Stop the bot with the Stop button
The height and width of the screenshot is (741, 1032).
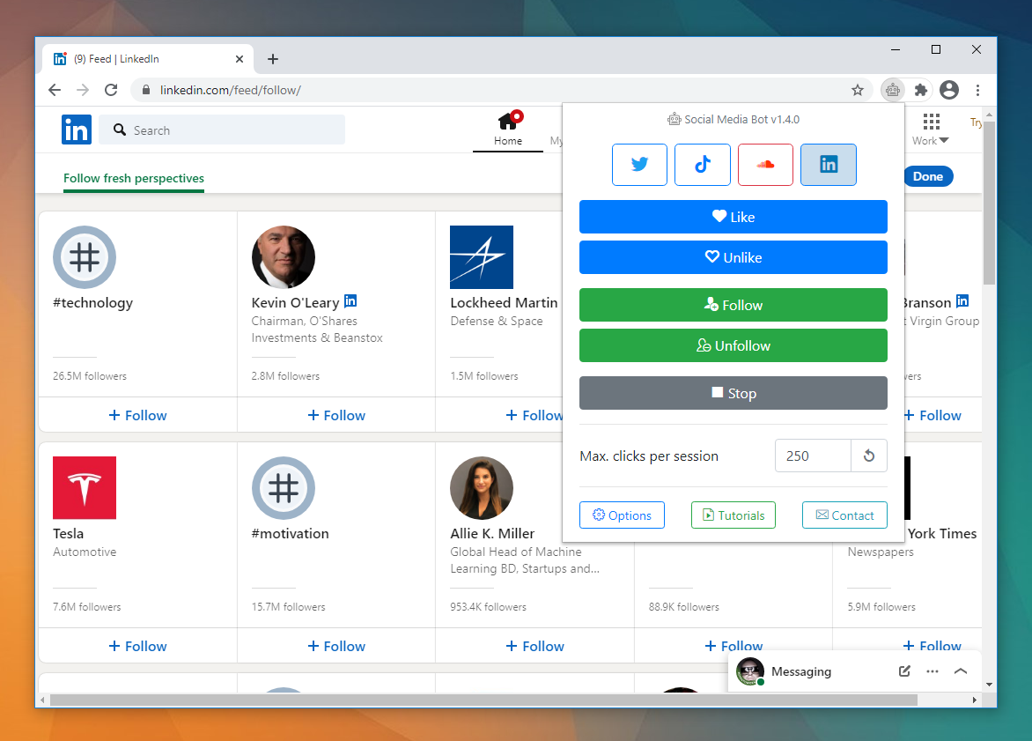733,393
